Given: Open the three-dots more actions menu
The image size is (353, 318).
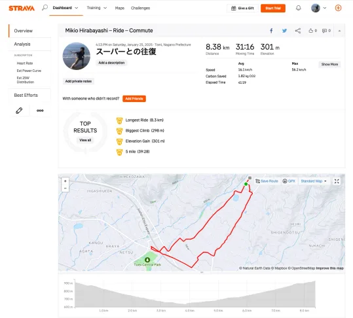Looking at the screenshot, I should click(40, 111).
